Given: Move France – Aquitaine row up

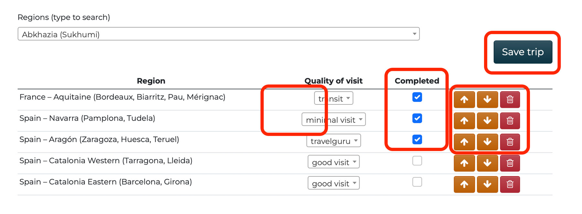Looking at the screenshot, I should 464,100.
